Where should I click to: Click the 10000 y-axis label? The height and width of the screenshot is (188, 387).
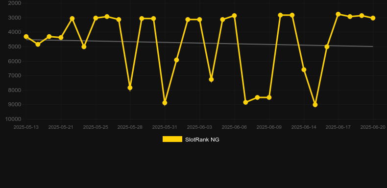pos(13,119)
